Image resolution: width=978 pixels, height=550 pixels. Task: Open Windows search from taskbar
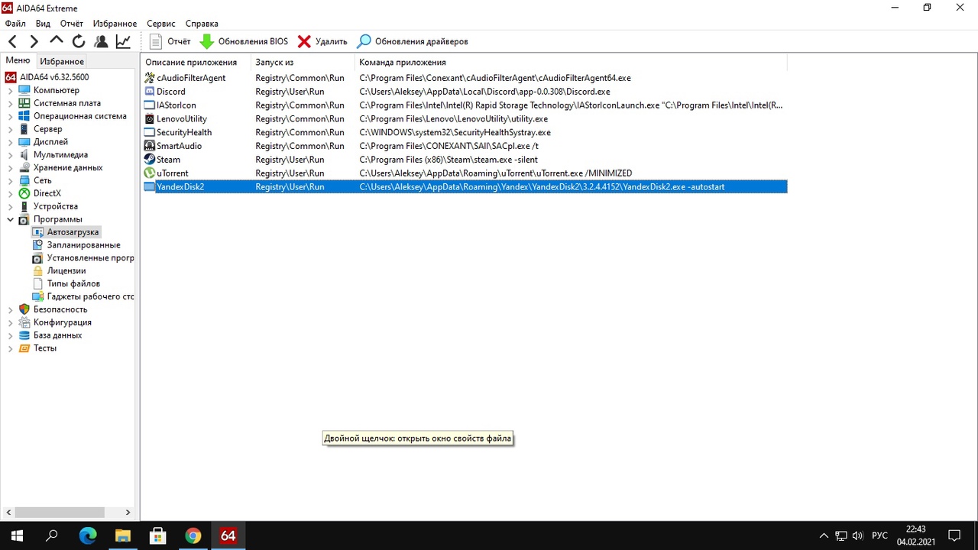pos(52,535)
